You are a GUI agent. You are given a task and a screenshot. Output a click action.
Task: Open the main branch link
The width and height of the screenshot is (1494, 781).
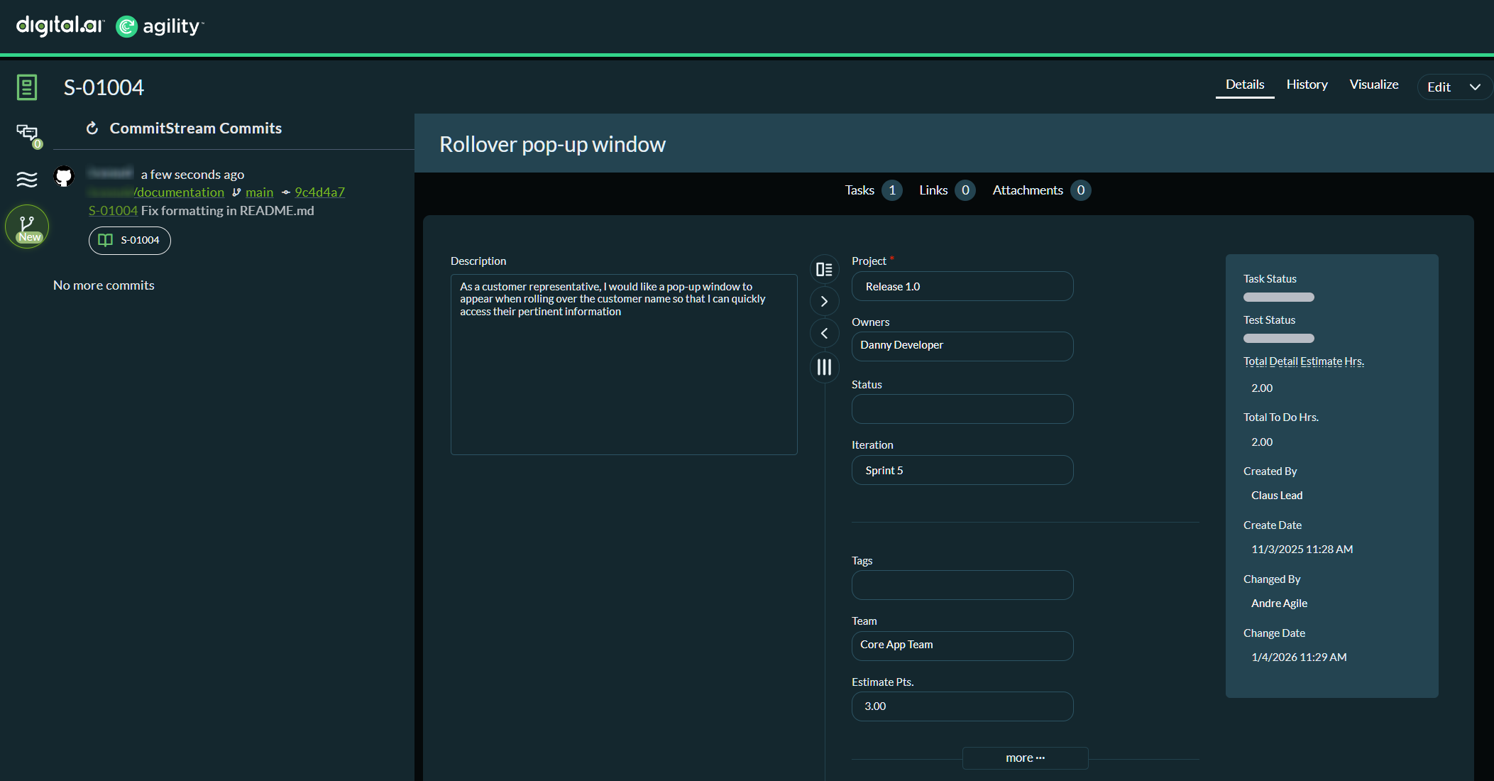tap(259, 192)
